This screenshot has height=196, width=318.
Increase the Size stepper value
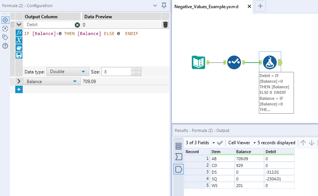point(136,69)
